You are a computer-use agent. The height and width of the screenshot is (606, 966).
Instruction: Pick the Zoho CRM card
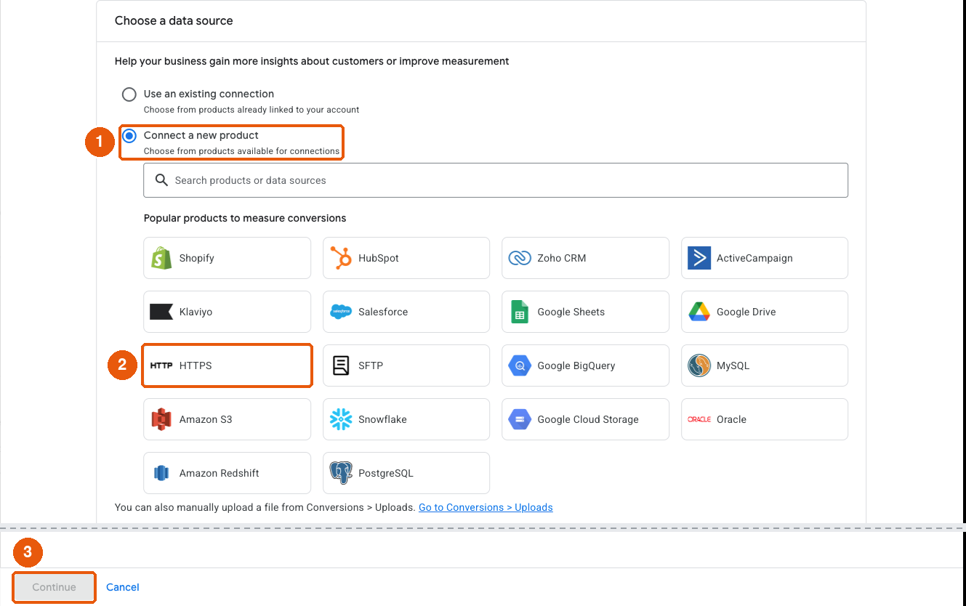tap(585, 258)
